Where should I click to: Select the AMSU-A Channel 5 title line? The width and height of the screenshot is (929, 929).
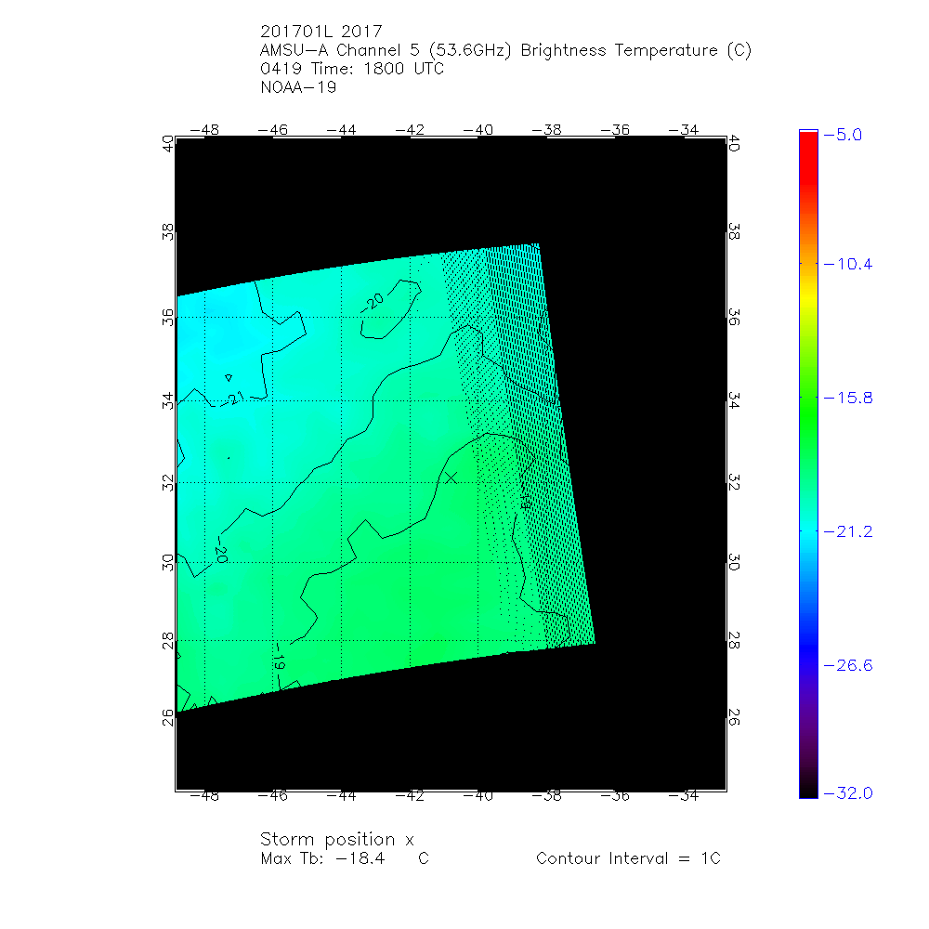(x=506, y=50)
